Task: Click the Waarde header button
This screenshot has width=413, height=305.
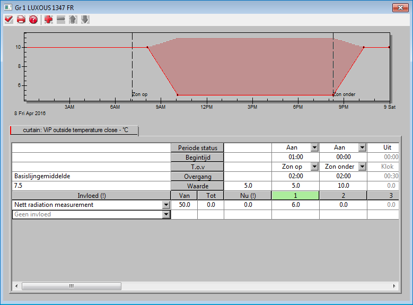Action: 197,186
